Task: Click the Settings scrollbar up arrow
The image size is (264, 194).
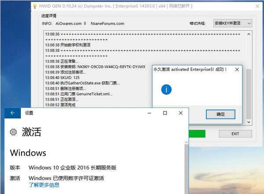Action: tap(187, 142)
